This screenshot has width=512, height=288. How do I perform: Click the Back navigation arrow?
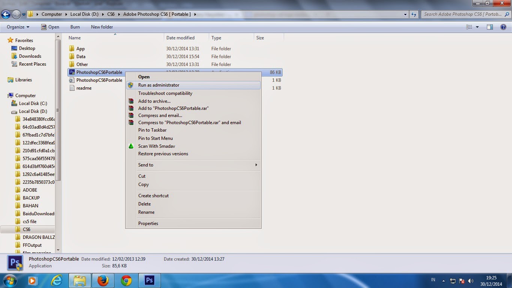[6, 14]
